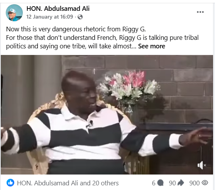This screenshot has height=190, width=215.
Task: Open the three-dots post options menu
Action: point(200,12)
